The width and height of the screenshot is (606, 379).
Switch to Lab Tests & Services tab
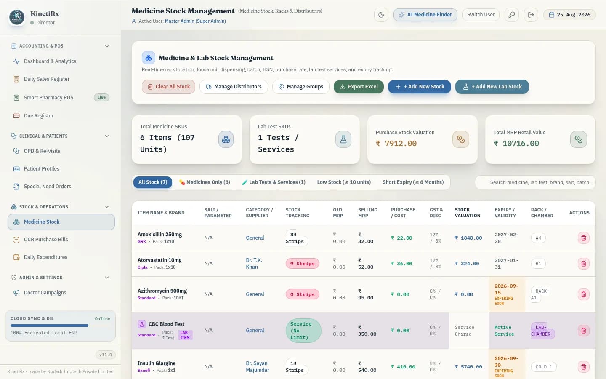[x=274, y=182]
